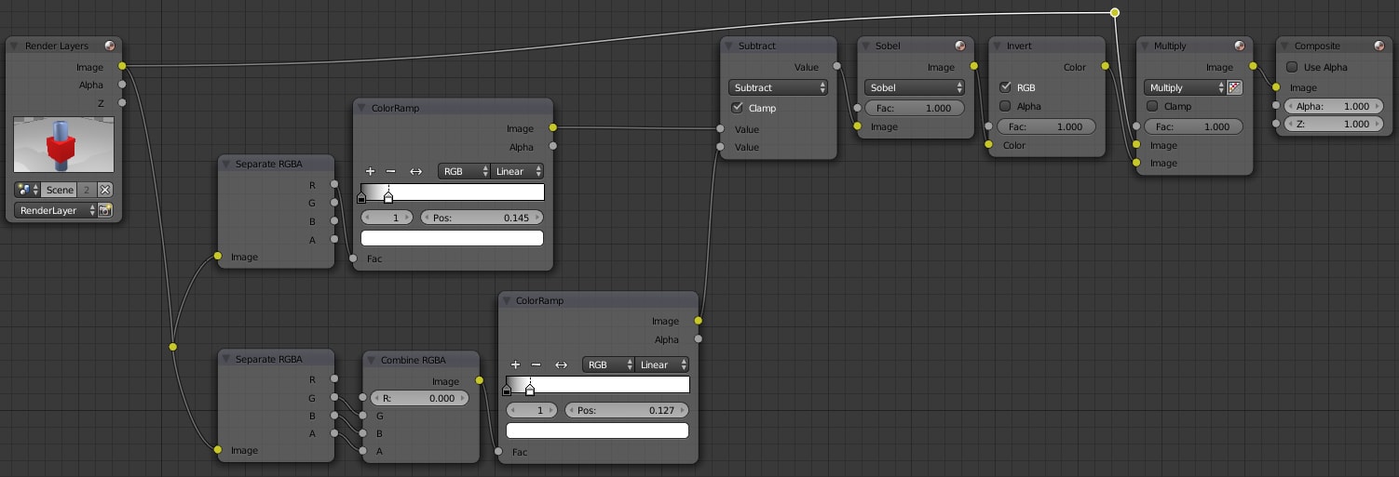Enable Clamp checkbox on Multiply node
The height and width of the screenshot is (477, 1399).
coord(1153,106)
